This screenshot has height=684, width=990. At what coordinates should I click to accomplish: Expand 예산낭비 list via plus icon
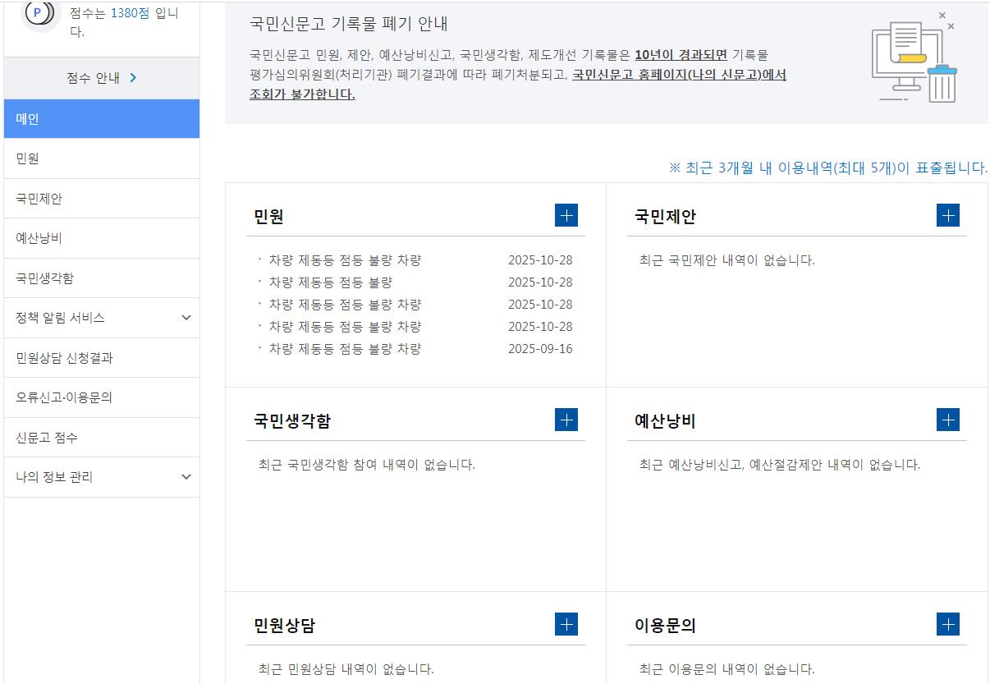(x=947, y=420)
